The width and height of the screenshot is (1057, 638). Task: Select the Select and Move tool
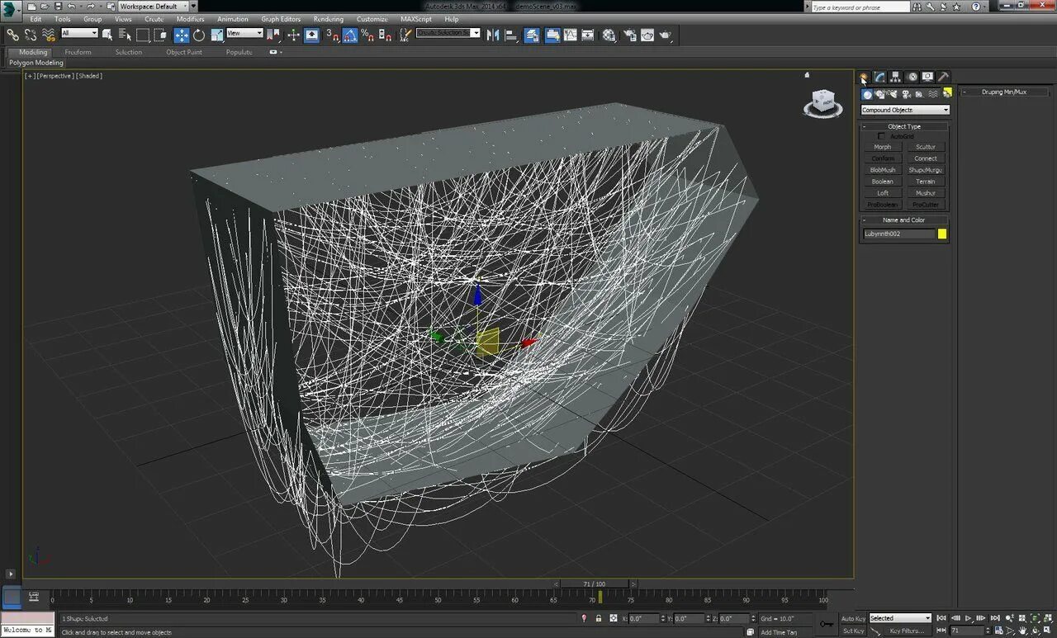[182, 35]
